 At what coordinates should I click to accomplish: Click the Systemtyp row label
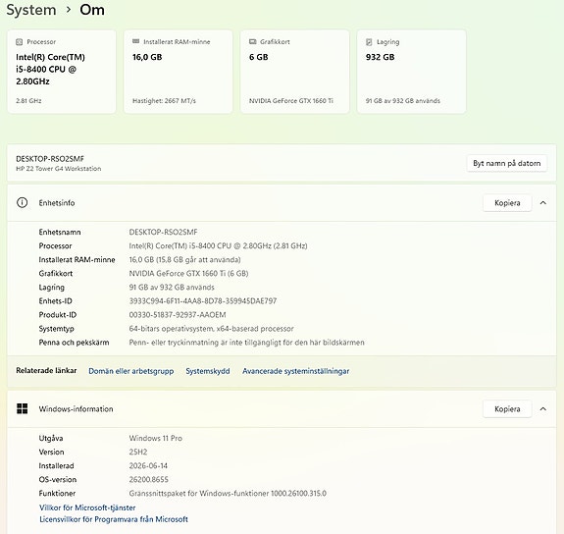[x=57, y=329]
